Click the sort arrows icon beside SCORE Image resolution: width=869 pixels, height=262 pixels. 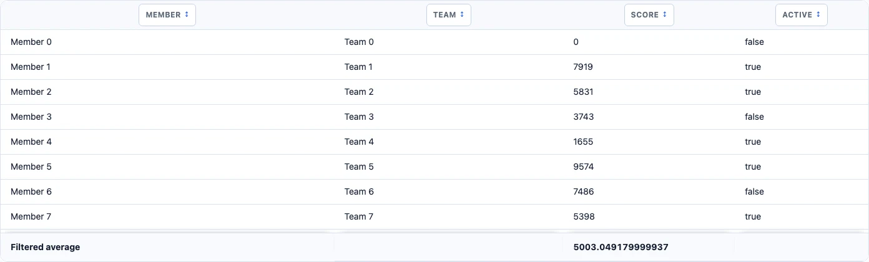click(665, 15)
